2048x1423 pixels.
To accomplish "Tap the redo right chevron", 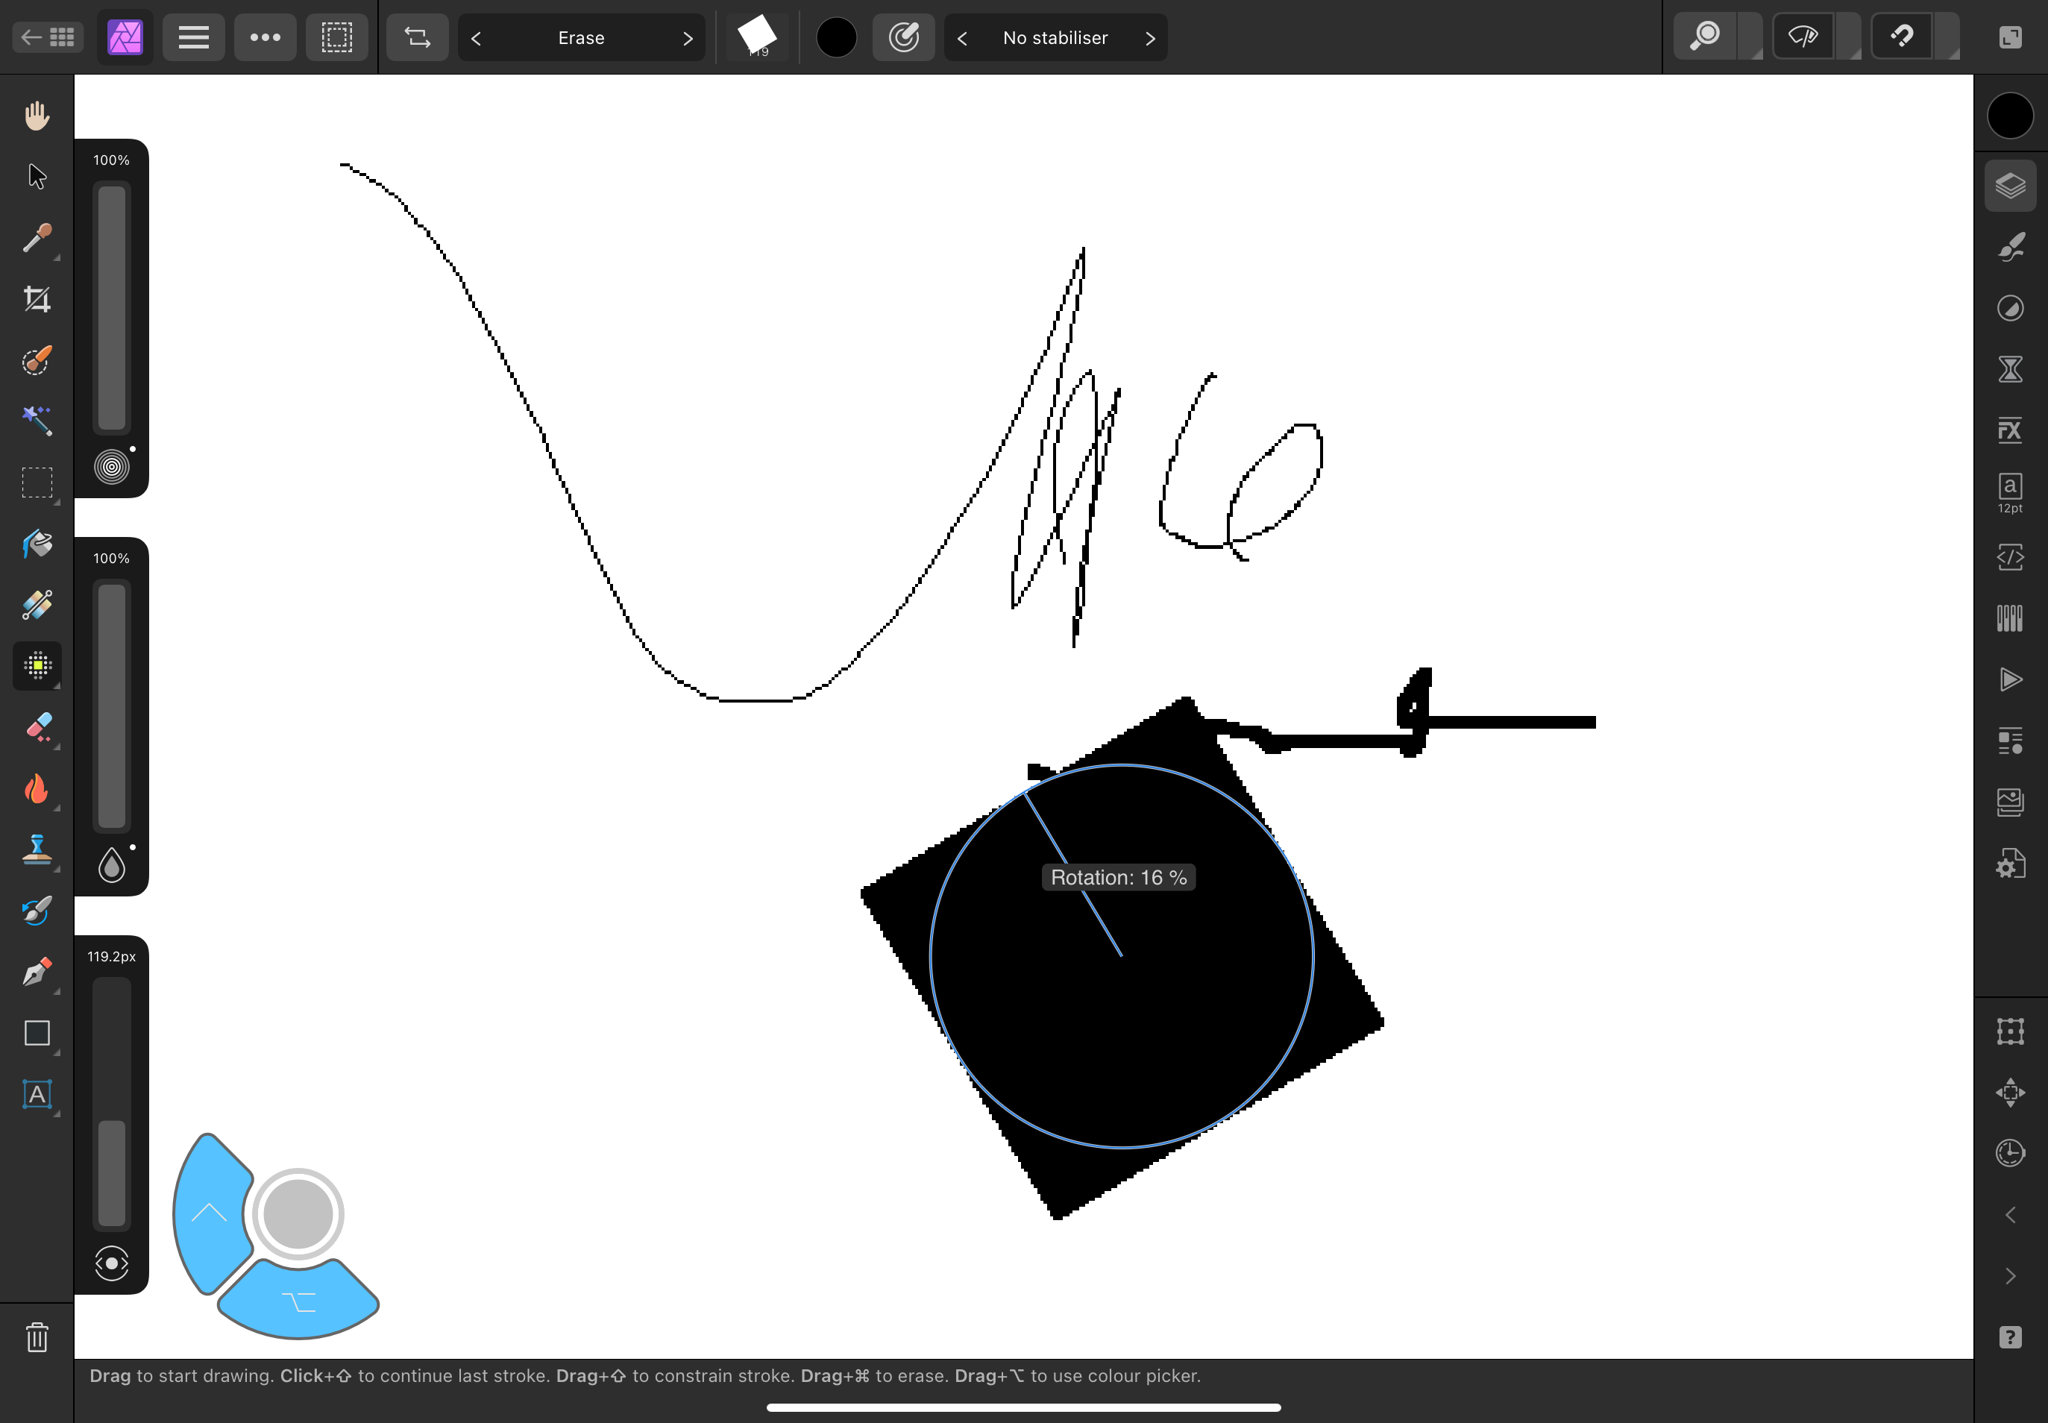I will pos(2010,1276).
